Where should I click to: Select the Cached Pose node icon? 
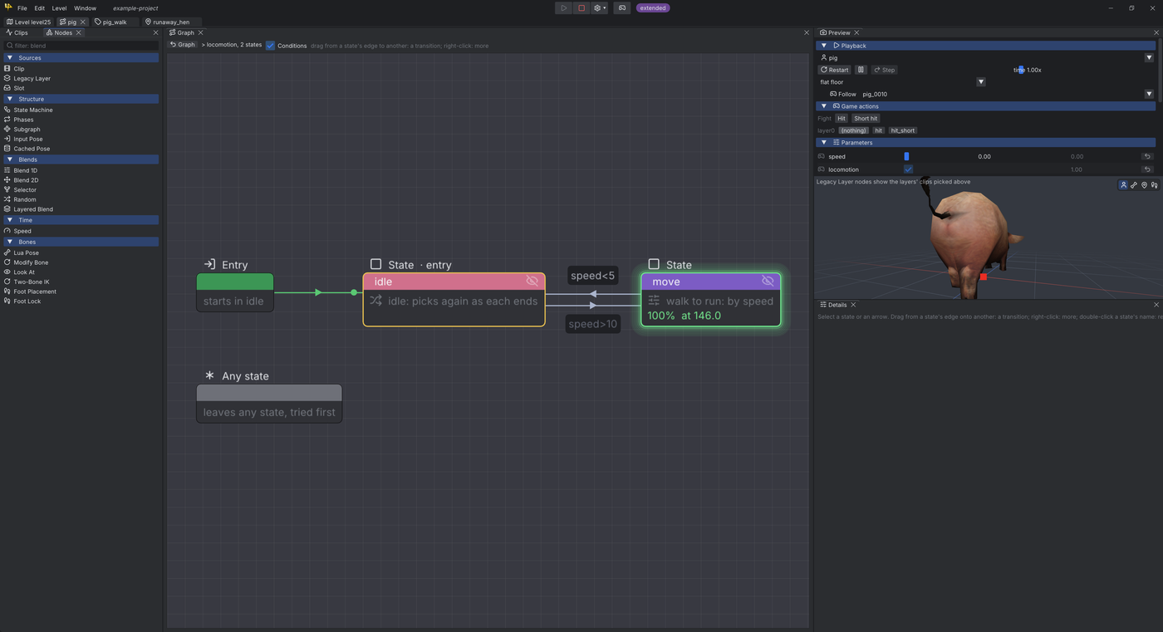[7, 149]
